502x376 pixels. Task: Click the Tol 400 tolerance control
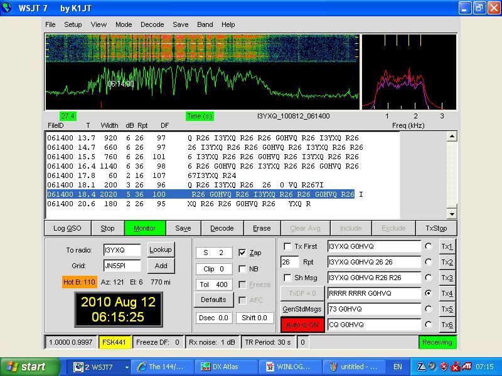pyautogui.click(x=213, y=285)
